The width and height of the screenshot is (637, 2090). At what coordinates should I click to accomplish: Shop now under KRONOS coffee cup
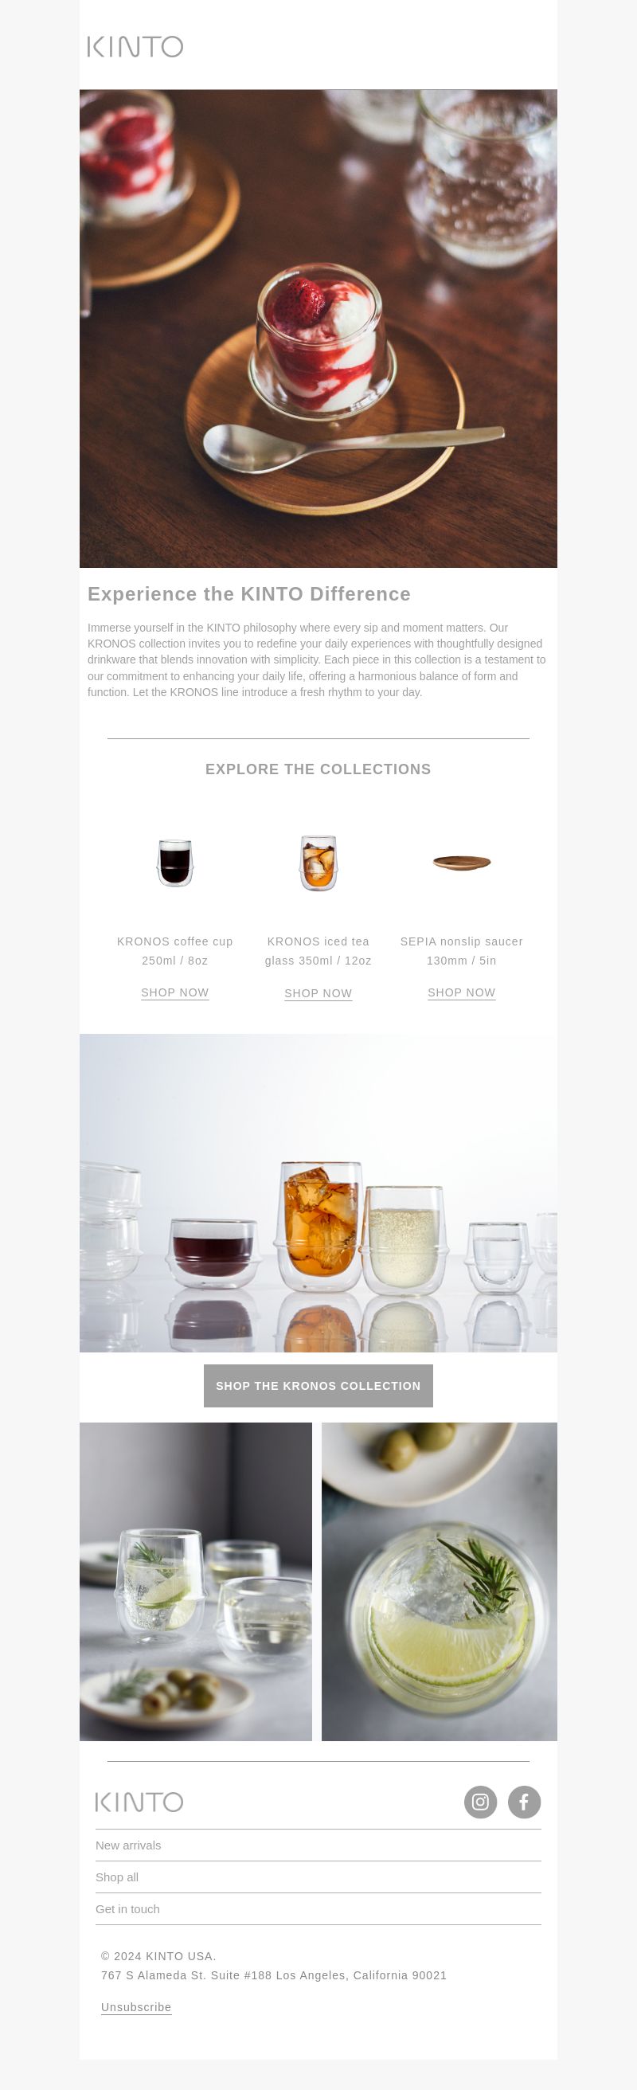175,992
